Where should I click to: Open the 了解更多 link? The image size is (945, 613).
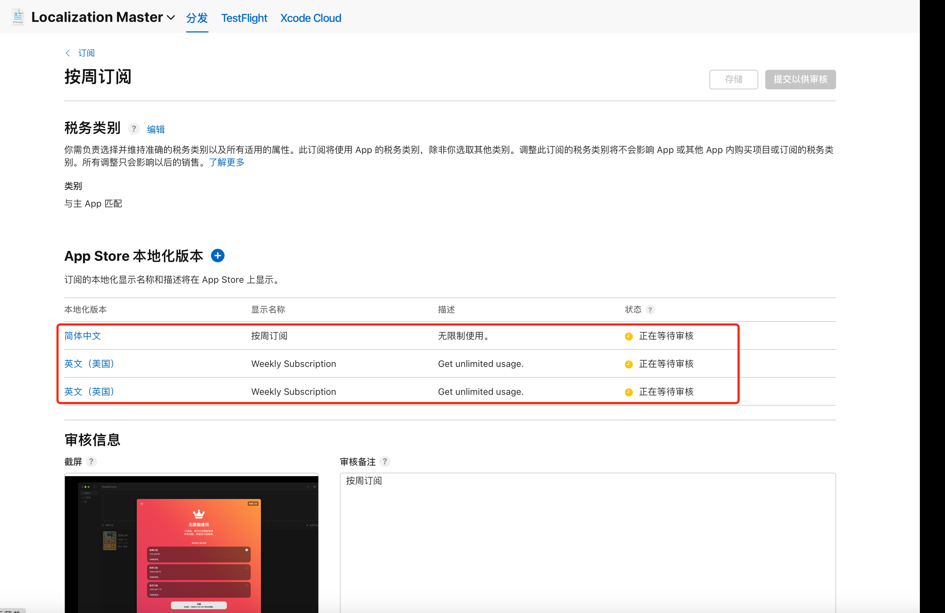[226, 162]
